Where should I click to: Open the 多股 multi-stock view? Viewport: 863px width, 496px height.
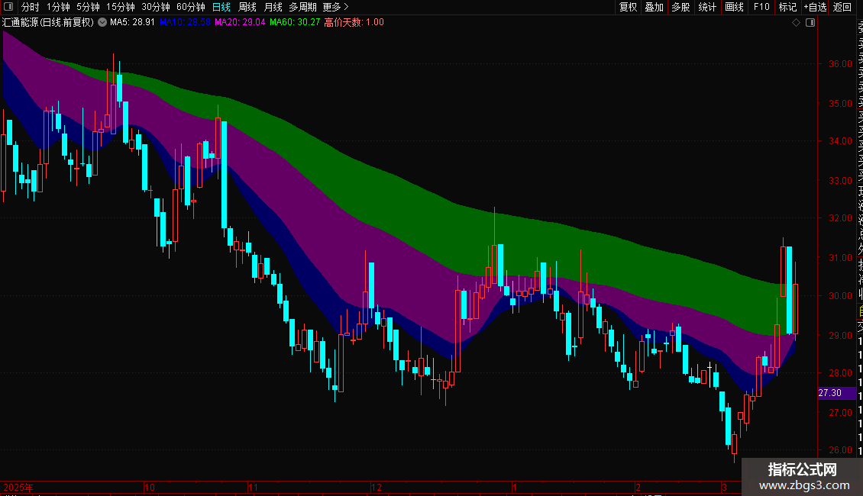680,7
